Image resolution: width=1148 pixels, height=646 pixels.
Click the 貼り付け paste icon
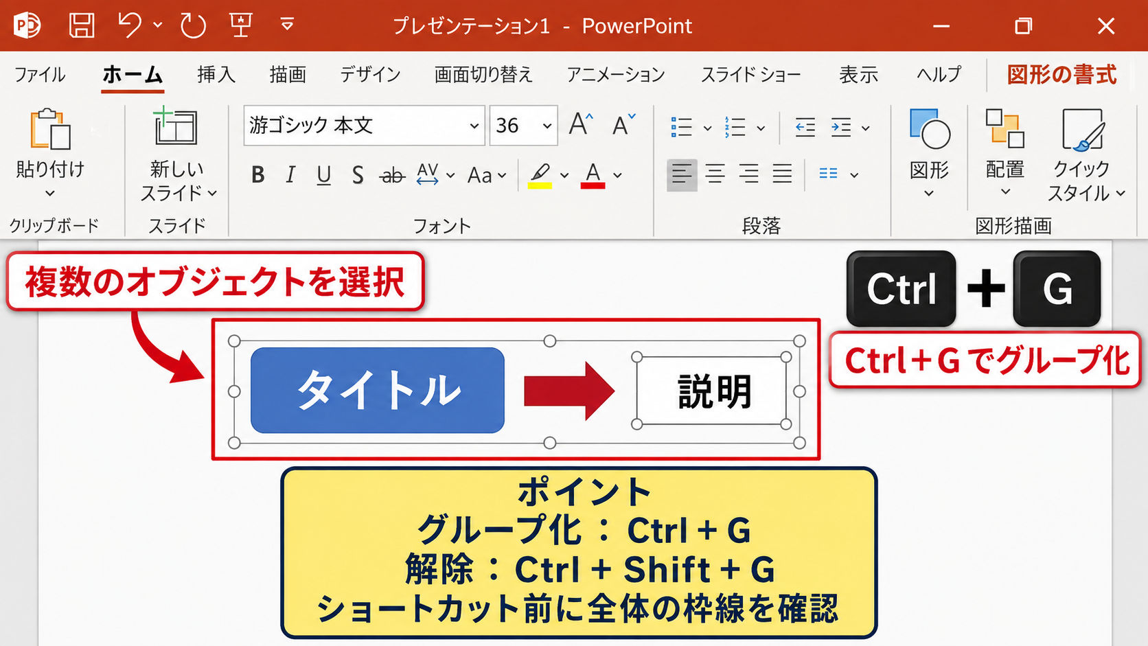click(50, 129)
